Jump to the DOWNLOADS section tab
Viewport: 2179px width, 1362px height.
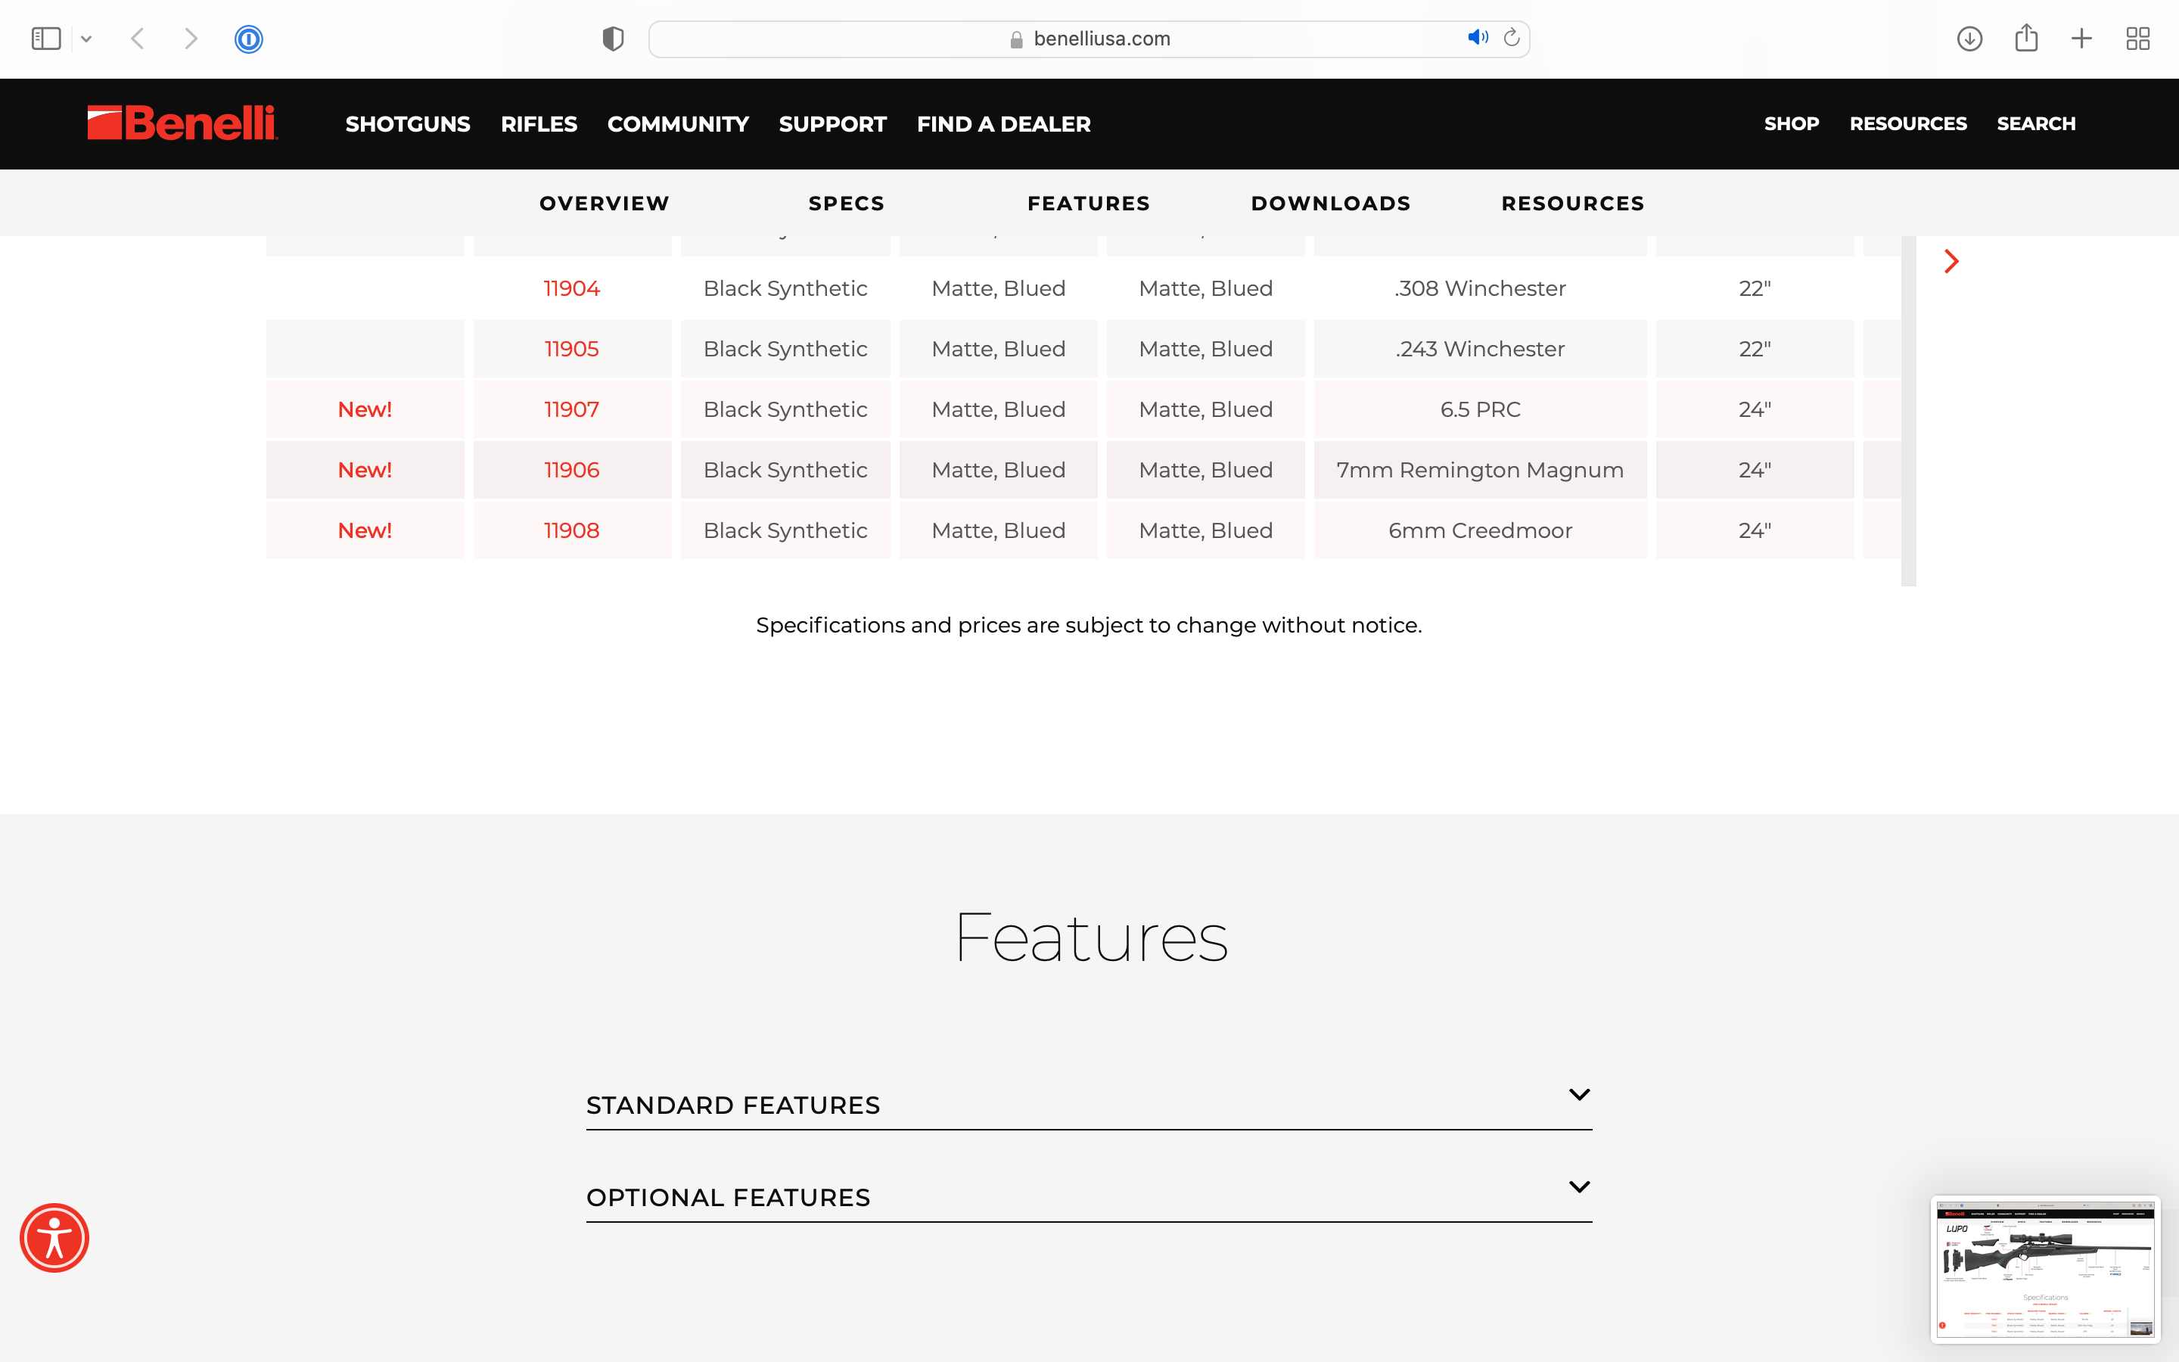click(x=1331, y=204)
